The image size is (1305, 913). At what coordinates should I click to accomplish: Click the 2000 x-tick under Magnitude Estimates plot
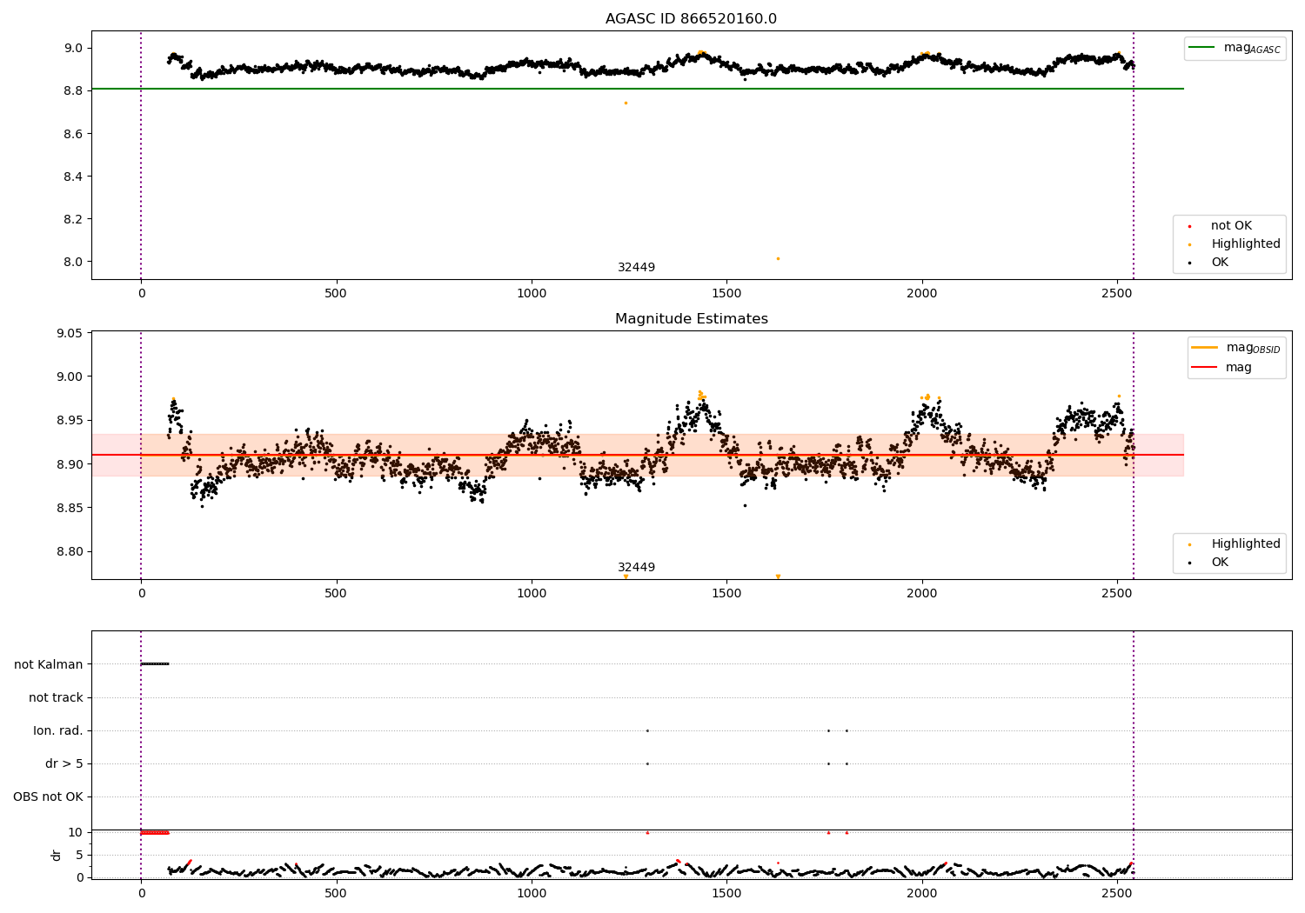click(x=922, y=593)
